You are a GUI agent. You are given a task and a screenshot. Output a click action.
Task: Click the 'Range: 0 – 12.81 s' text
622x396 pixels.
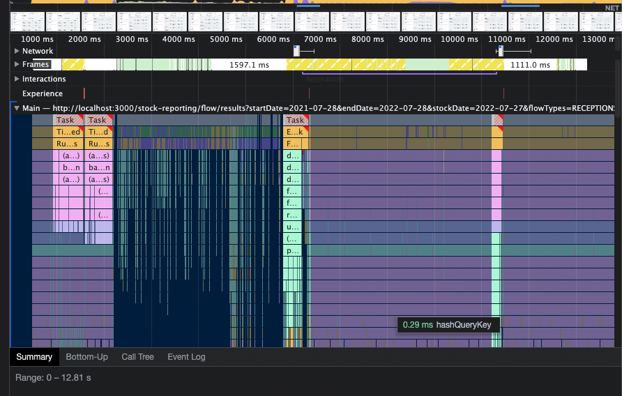[x=53, y=378]
